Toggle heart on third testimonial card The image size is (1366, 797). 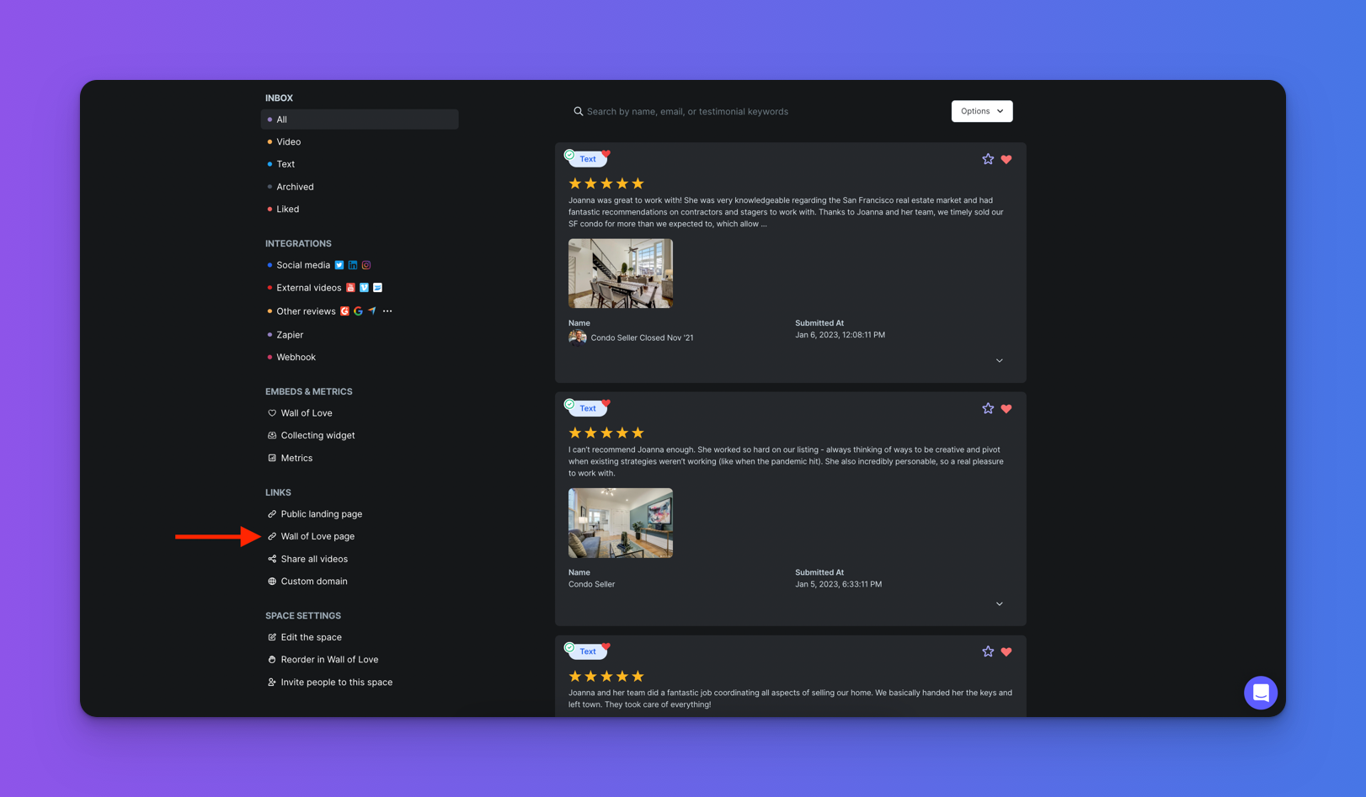[x=1006, y=652]
